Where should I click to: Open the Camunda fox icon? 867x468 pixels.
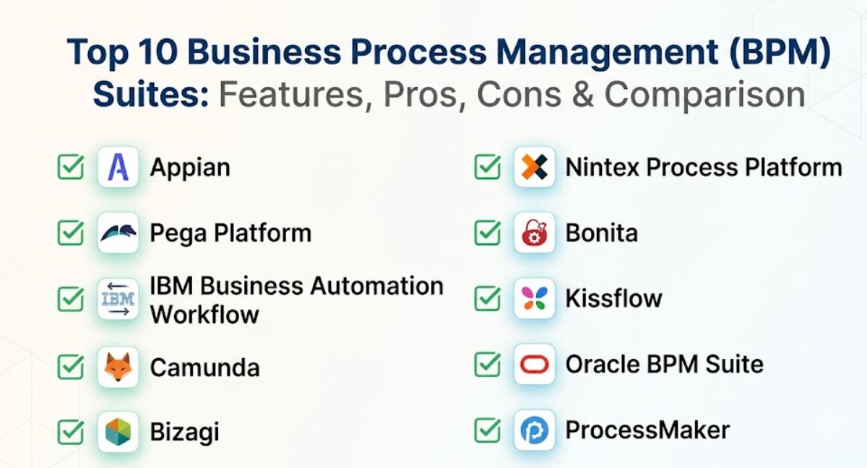(x=118, y=366)
